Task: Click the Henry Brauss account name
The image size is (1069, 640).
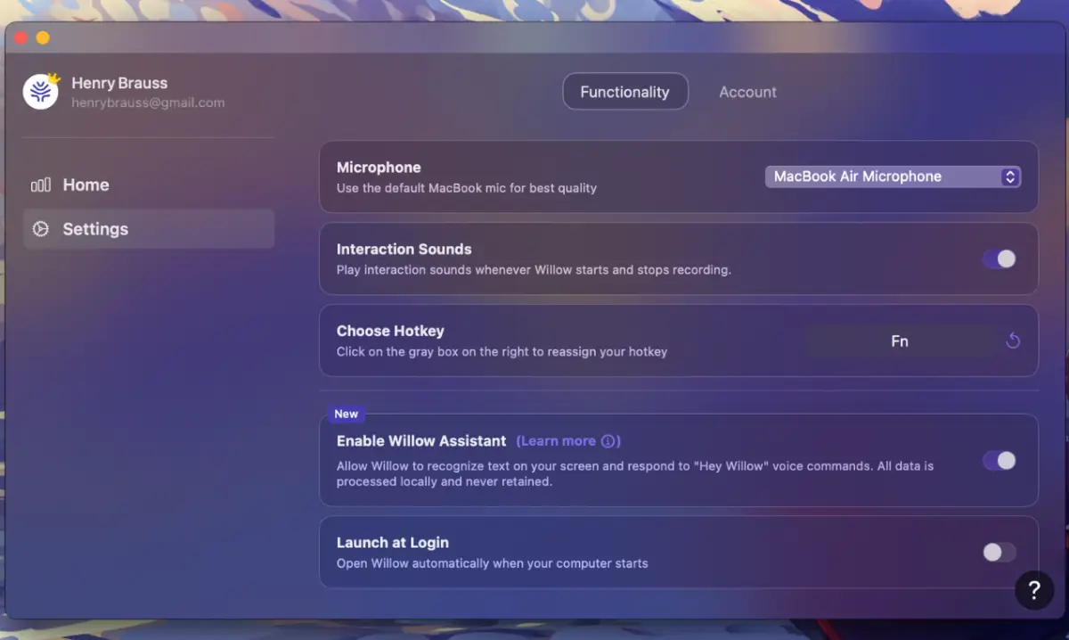Action: pos(119,83)
